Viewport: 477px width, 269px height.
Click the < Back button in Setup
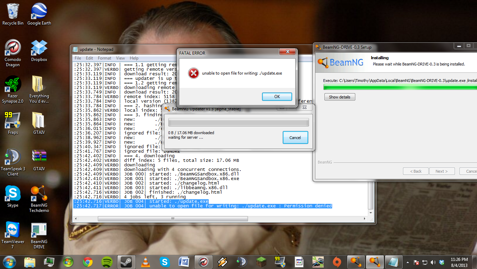tap(415, 171)
